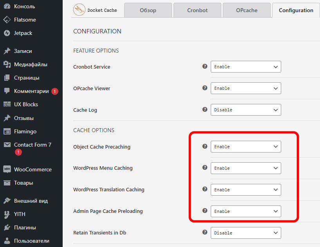Show help for WordPress Translation Caching
The image size is (320, 247).
pos(204,189)
